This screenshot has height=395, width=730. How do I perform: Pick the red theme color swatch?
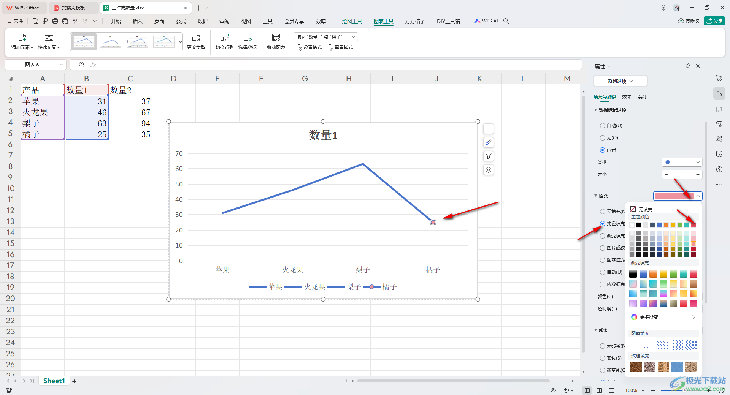click(693, 225)
